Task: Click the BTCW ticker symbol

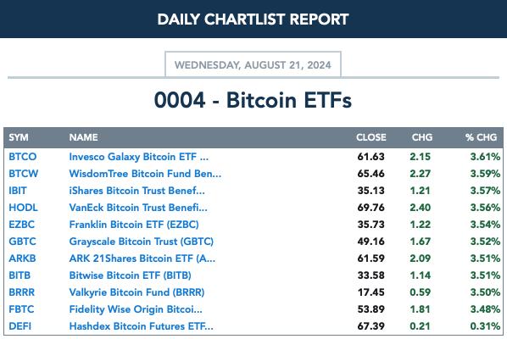Action: [x=23, y=174]
